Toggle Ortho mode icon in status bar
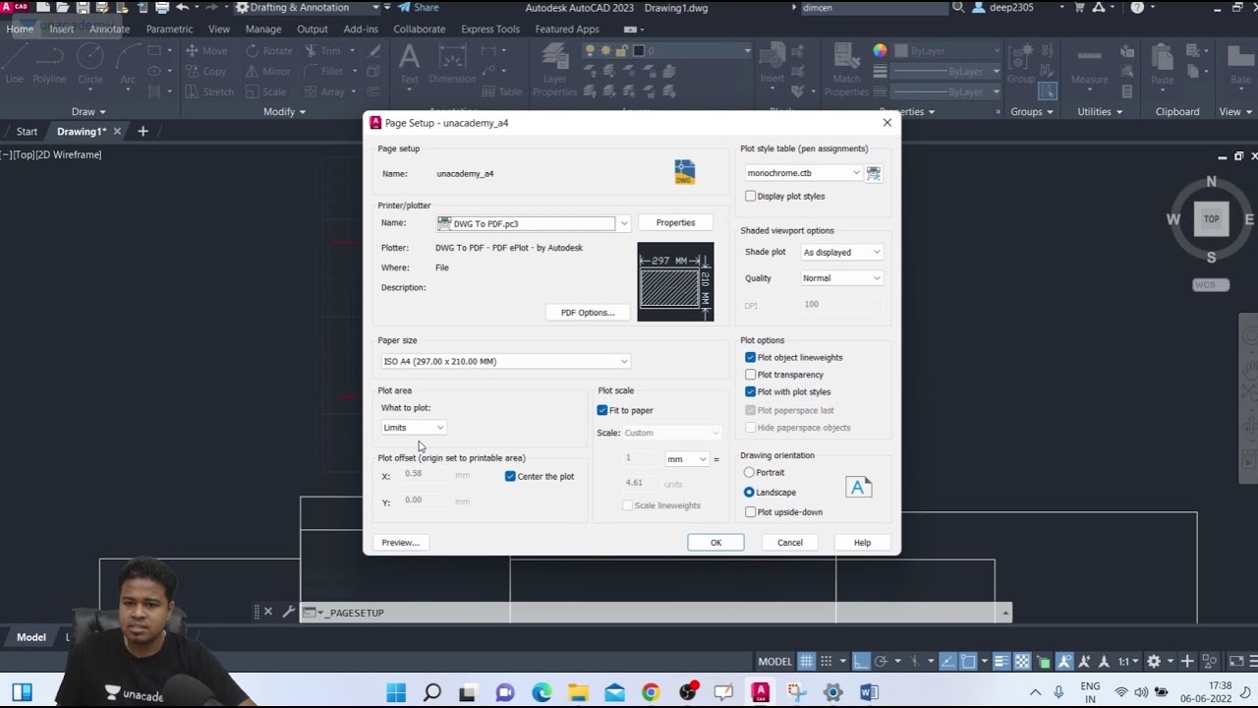This screenshot has height=708, width=1258. click(860, 662)
